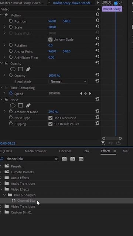Toggle Amount of Noise stopwatch
Screen dimensions: 133x236
coord(11,112)
